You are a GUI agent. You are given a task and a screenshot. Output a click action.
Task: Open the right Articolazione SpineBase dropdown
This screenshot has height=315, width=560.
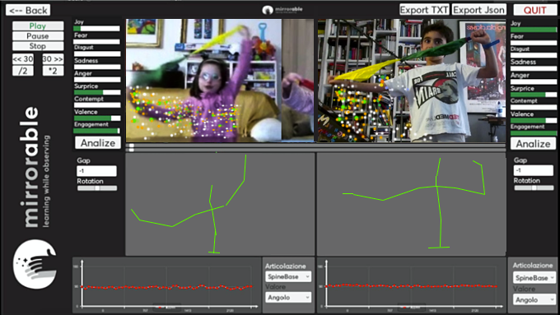point(534,278)
